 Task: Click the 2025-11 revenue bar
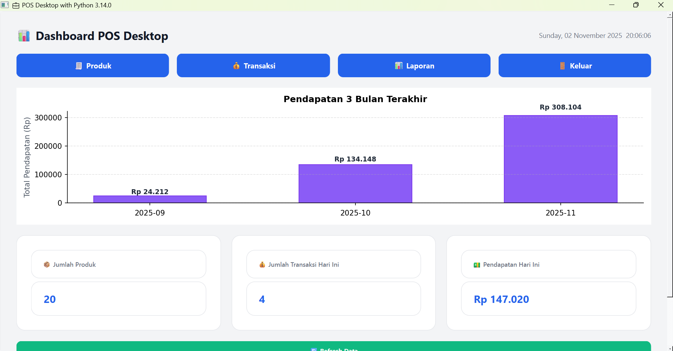[560, 159]
